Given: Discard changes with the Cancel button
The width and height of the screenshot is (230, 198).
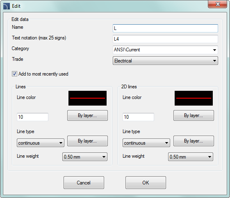Looking at the screenshot, I should click(84, 182).
